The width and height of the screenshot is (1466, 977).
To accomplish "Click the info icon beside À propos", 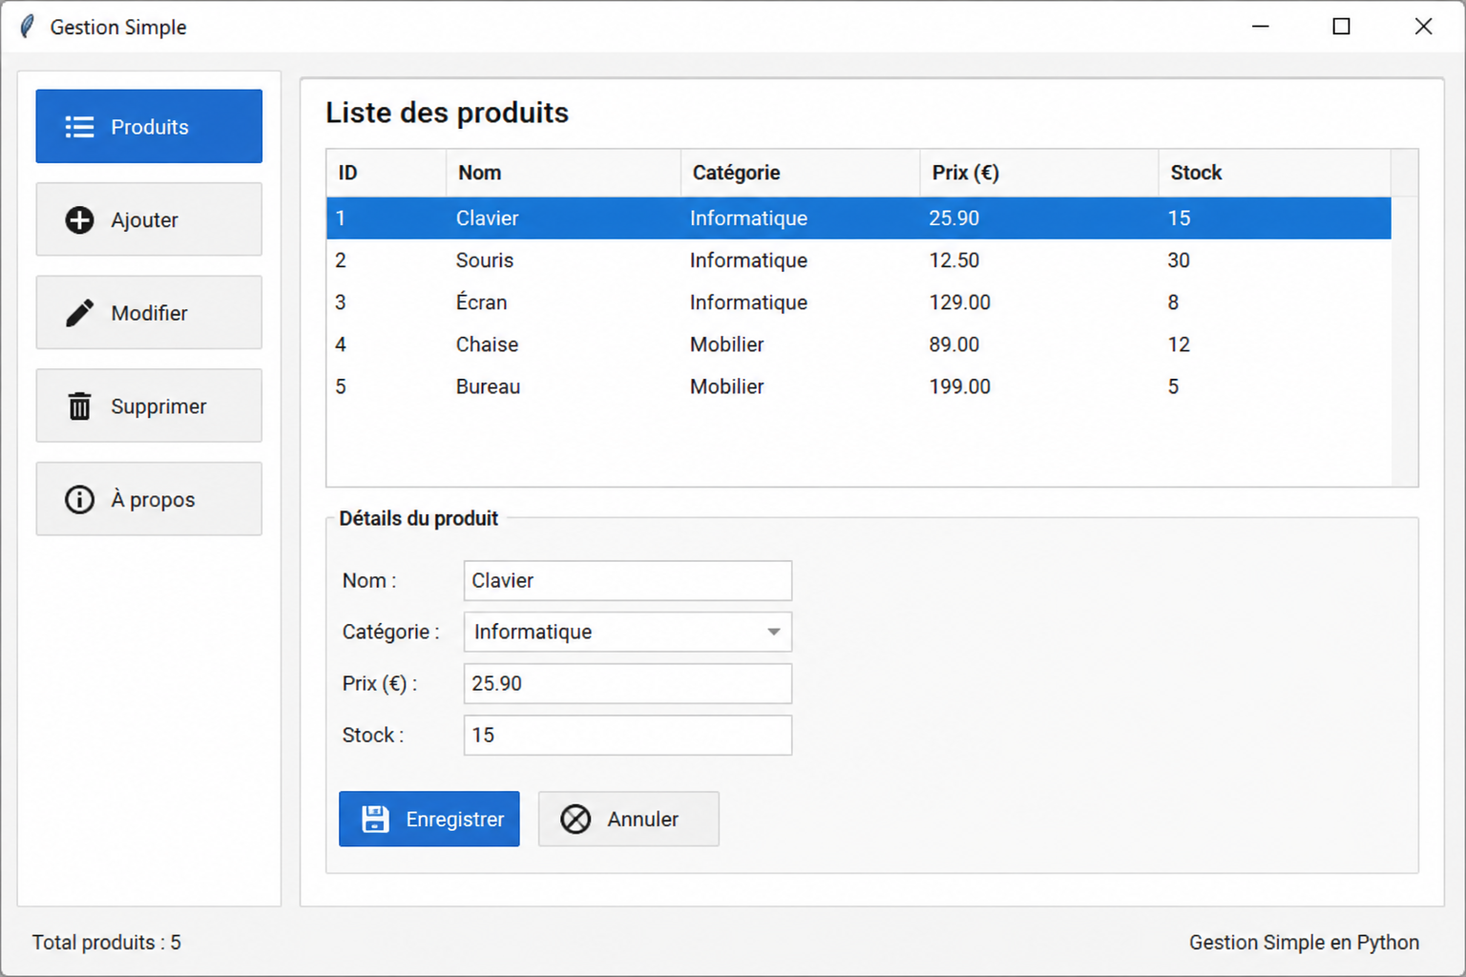I will click(79, 499).
